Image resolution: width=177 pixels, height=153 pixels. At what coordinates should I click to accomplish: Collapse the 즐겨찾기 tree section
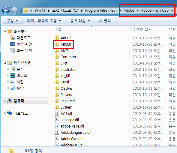5,31
